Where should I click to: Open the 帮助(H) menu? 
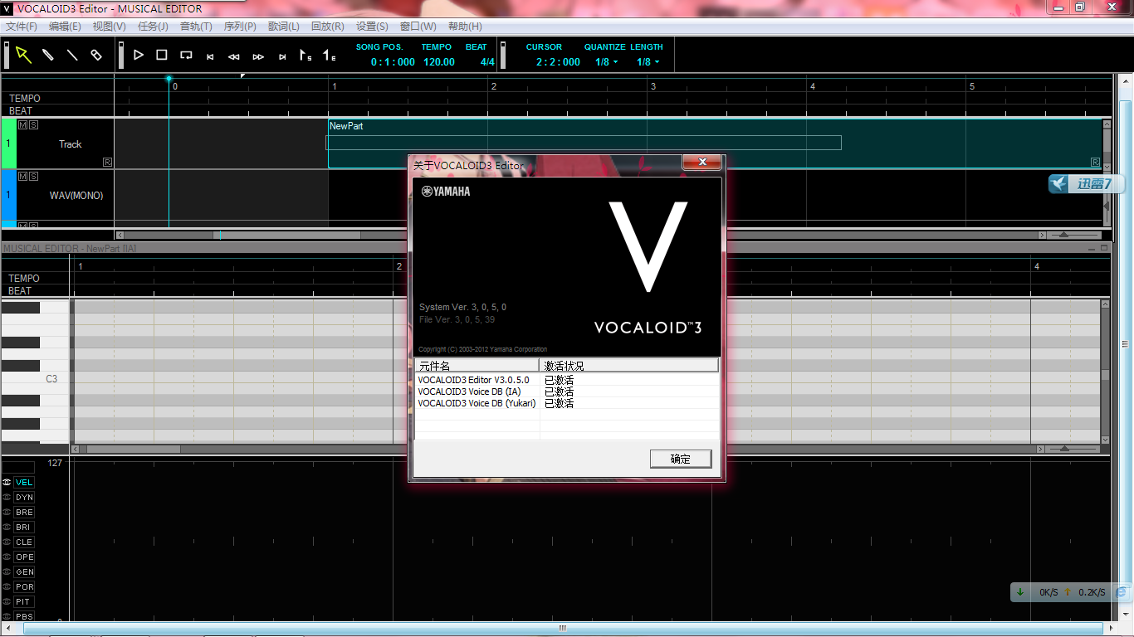coord(465,27)
